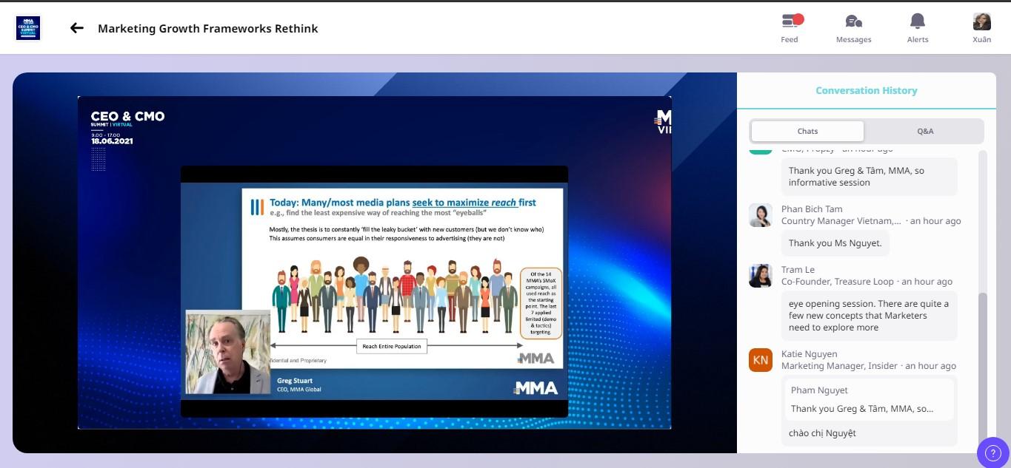Screen dimensions: 1011x468
Task: Click the name Tram Le
Action: point(798,270)
